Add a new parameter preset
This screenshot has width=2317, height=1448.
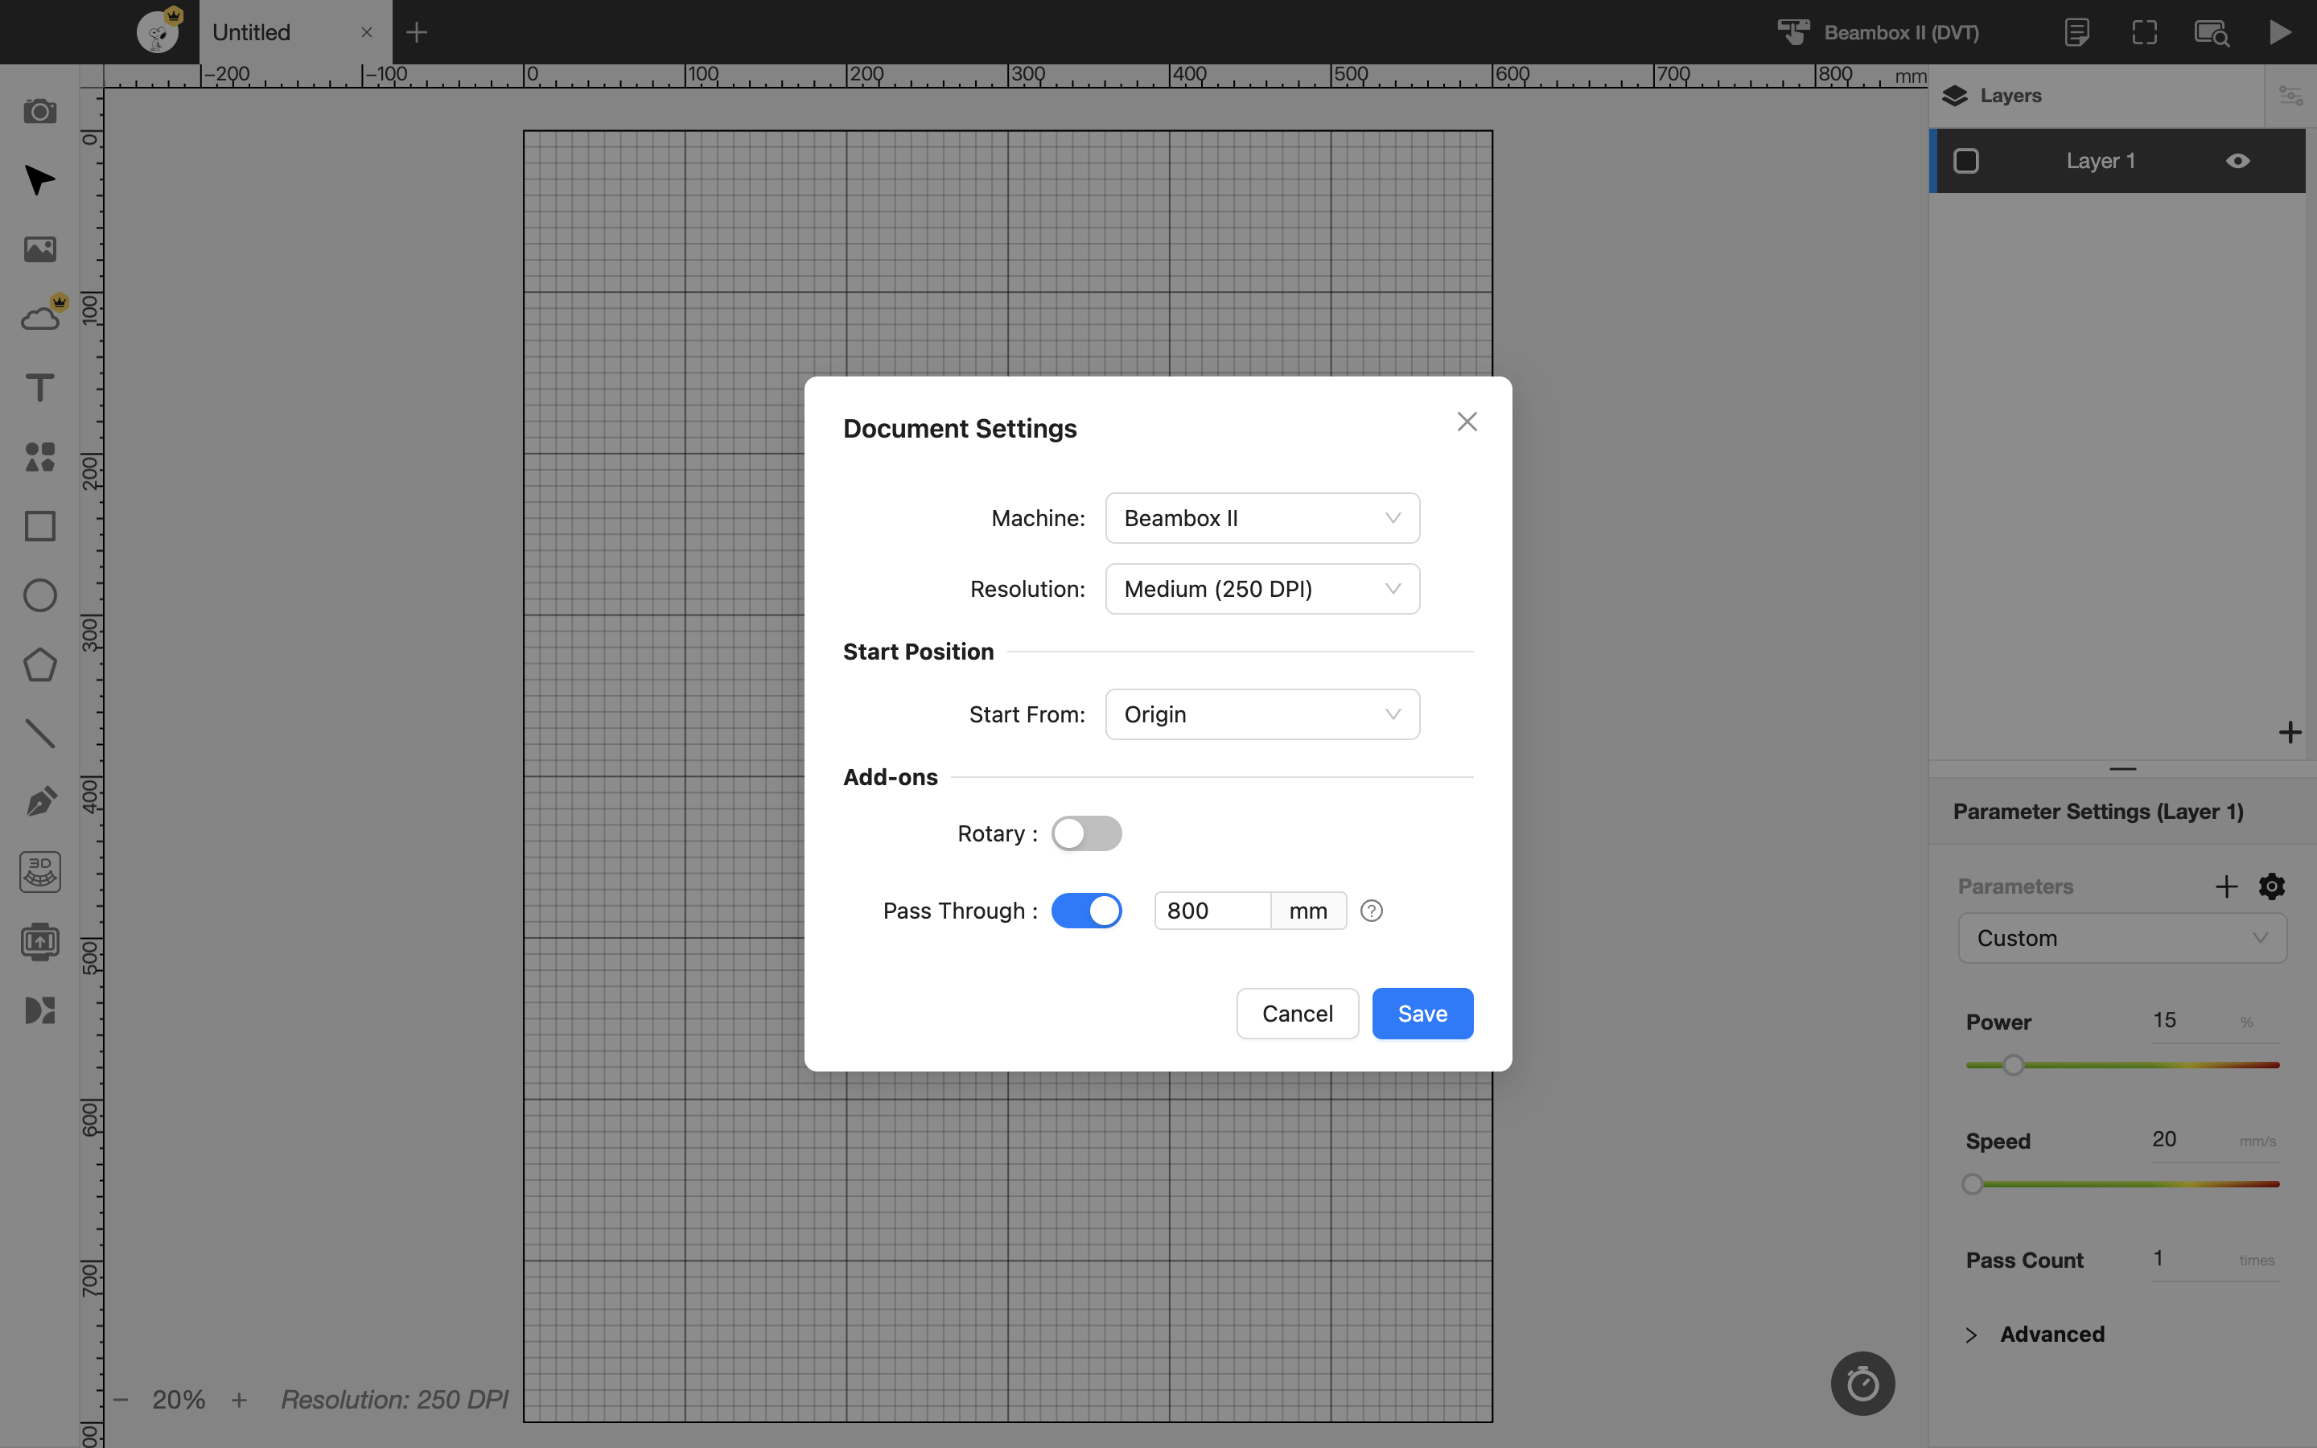coord(2226,886)
